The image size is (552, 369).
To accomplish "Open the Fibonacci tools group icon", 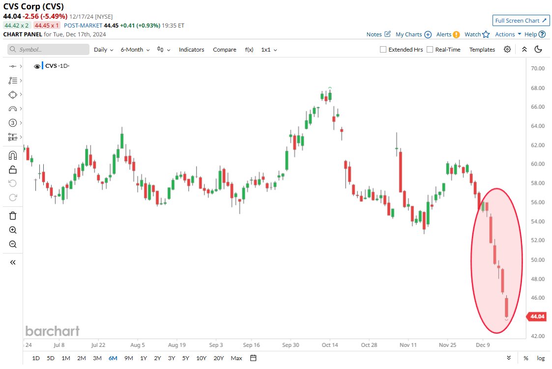I will pyautogui.click(x=13, y=81).
